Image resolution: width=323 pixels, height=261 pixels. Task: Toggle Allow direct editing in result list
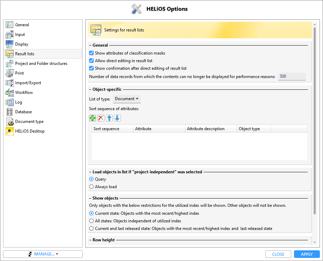coord(92,61)
